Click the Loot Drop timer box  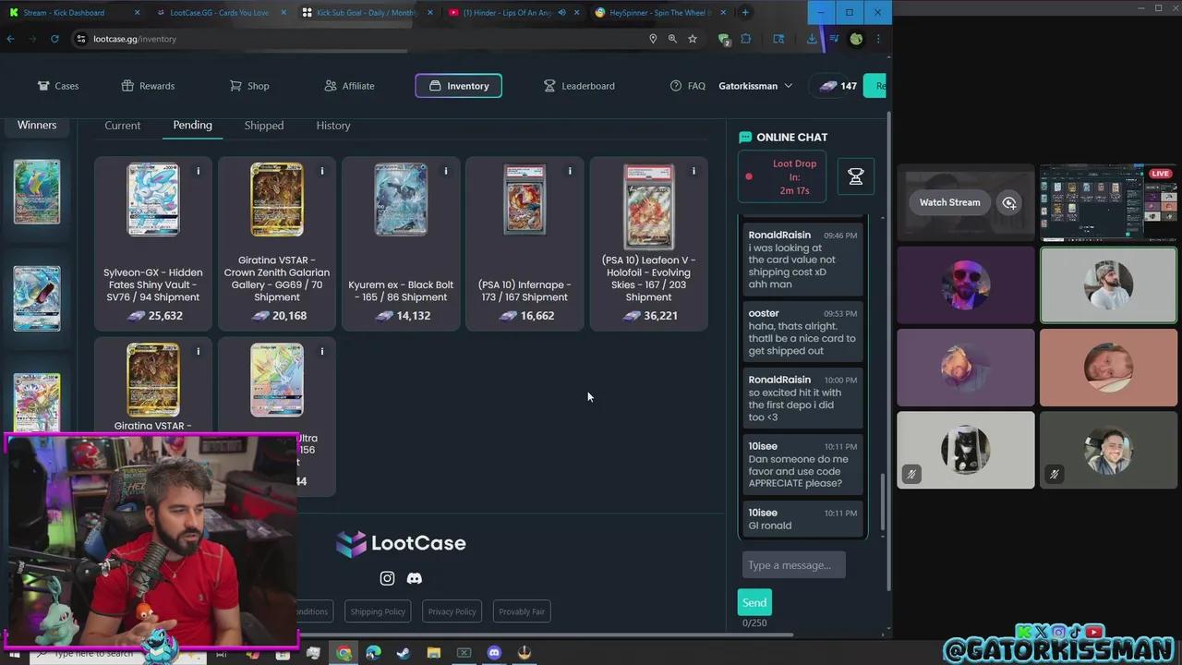[x=782, y=176]
